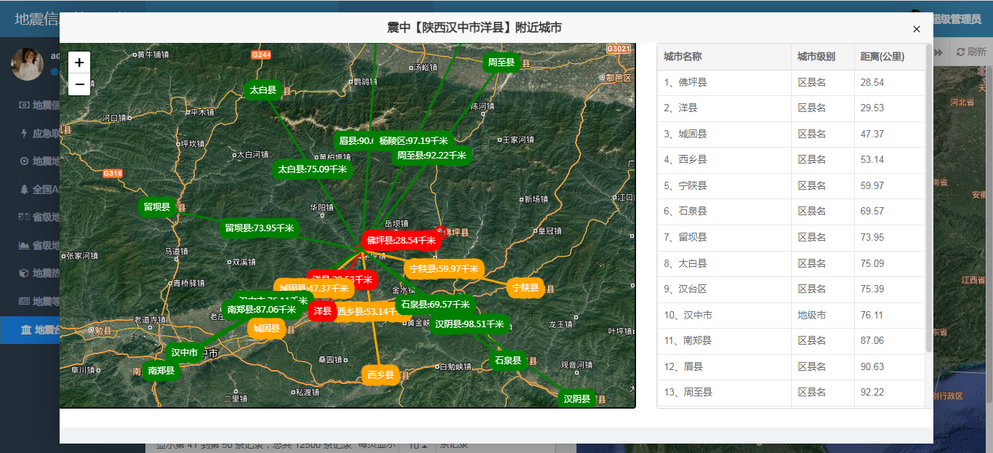
Task: Click the green 石泉县 city marker on map
Action: coord(508,361)
